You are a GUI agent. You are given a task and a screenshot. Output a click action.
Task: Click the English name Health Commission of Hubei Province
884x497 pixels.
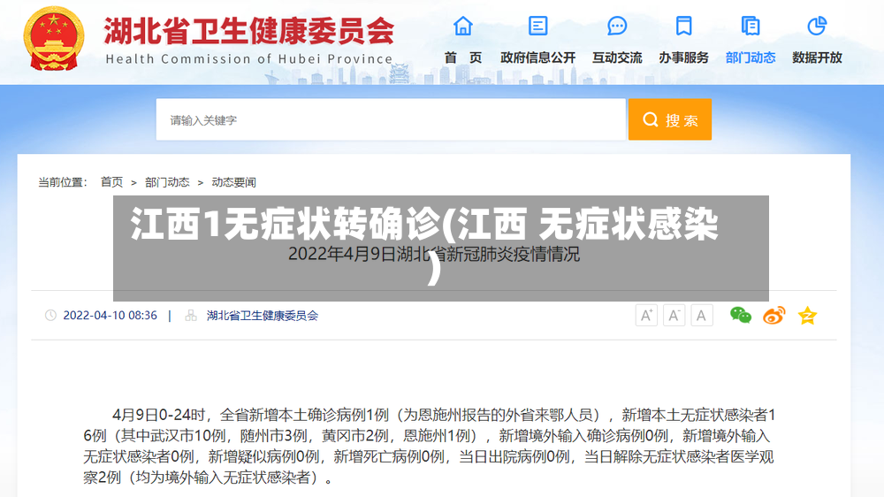[248, 58]
